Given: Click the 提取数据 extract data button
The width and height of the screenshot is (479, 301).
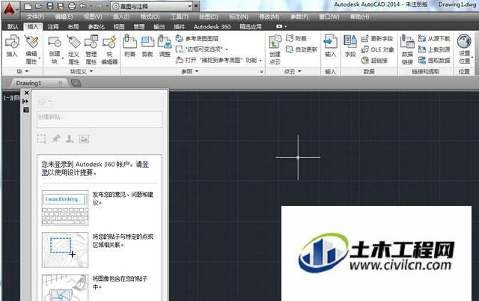Looking at the screenshot, I should 434,61.
